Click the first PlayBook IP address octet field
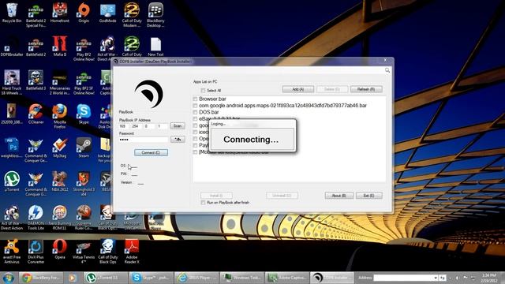Screen dimensions: 505x284 (x=122, y=126)
